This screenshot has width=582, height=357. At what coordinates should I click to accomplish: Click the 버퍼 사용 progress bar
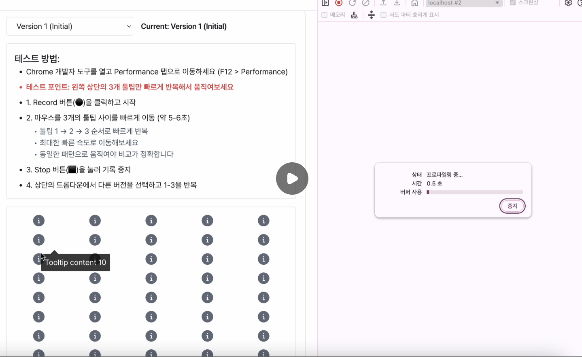pyautogui.click(x=475, y=192)
